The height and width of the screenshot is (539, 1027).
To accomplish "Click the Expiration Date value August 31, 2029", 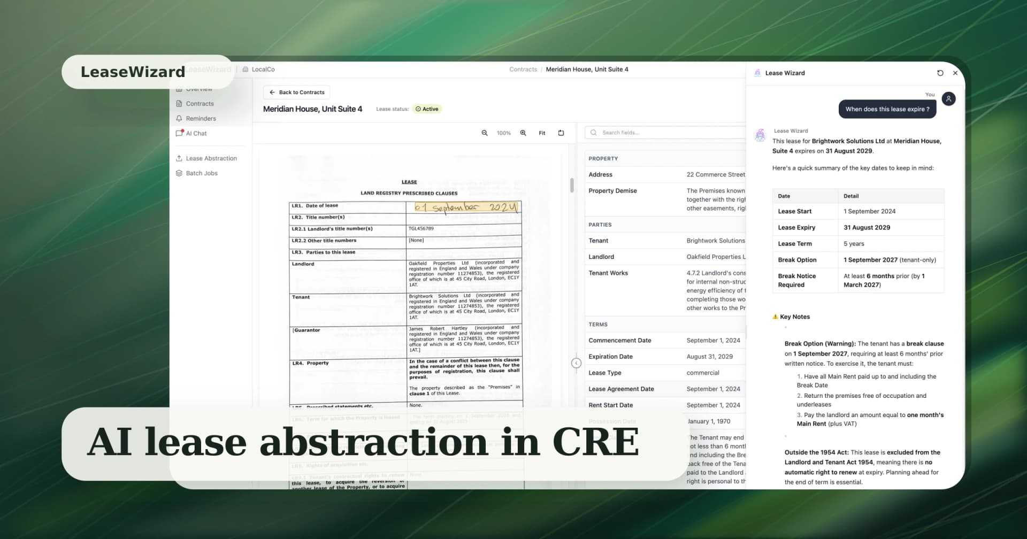I will (x=709, y=357).
